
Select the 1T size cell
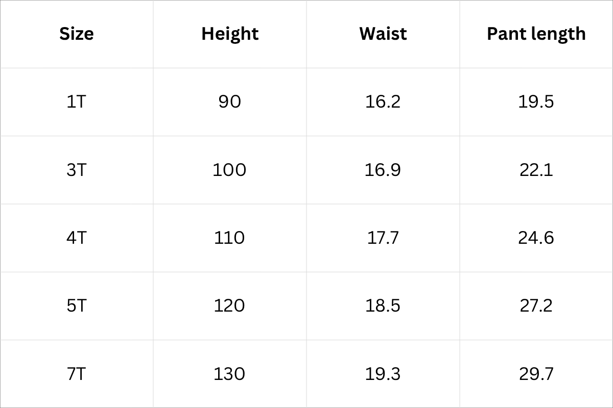pyautogui.click(x=77, y=102)
